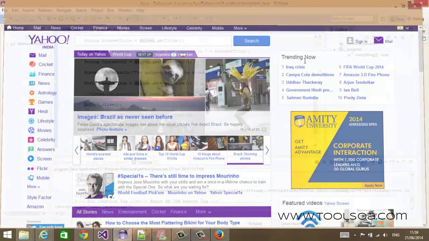Viewport: 429px width, 241px height.
Task: Open the Bikini for Your Body Type headline
Action: [173, 223]
